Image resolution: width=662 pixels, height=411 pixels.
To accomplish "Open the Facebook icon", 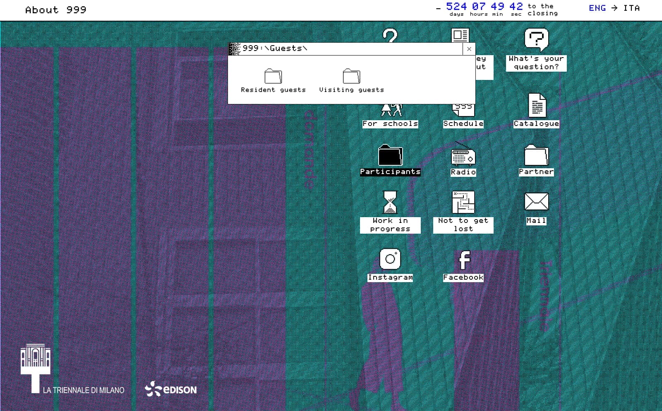I will [x=464, y=260].
